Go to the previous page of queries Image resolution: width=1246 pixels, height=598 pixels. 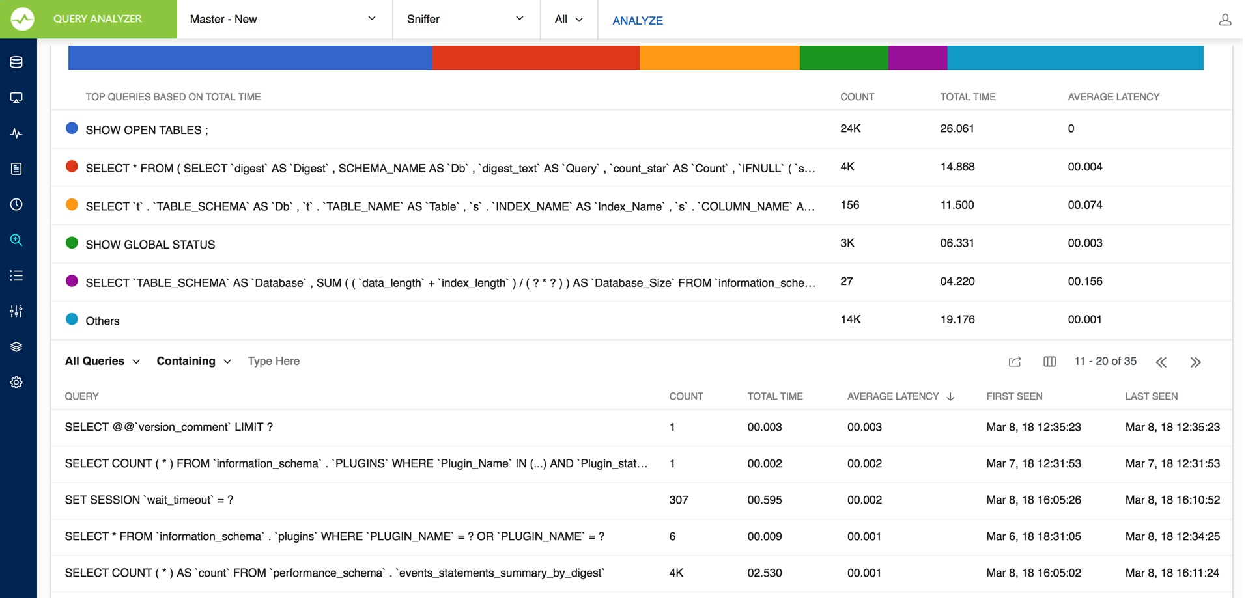(x=1161, y=362)
